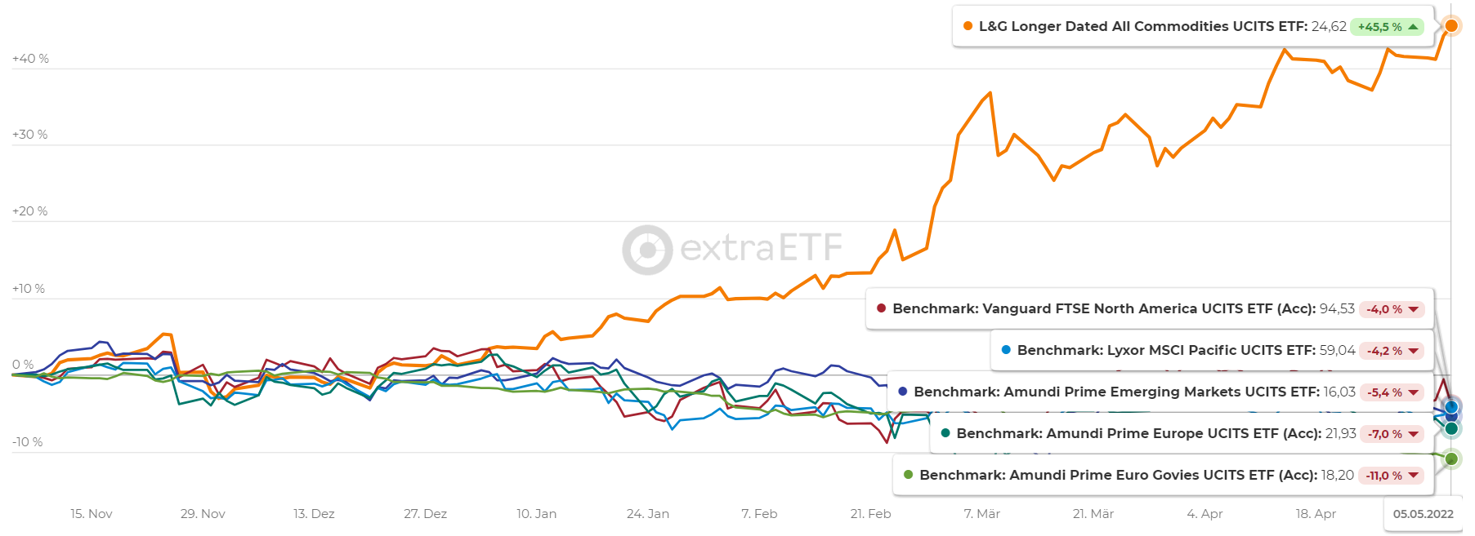
Task: Click the red down arrow beside -4,0 %
Action: click(1414, 309)
